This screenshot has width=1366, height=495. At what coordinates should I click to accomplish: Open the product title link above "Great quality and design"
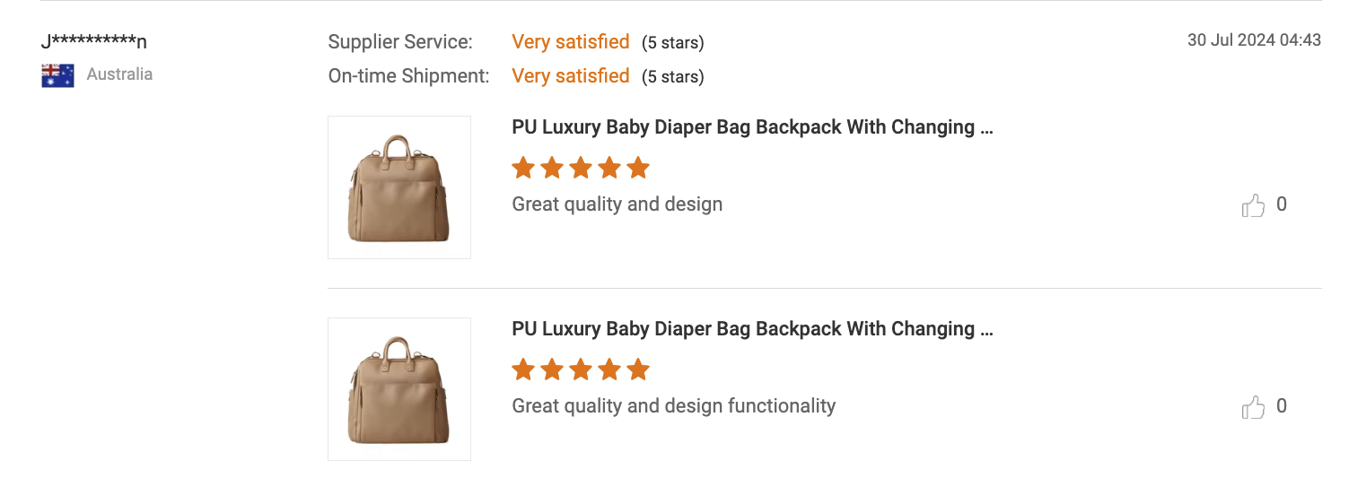pos(752,127)
